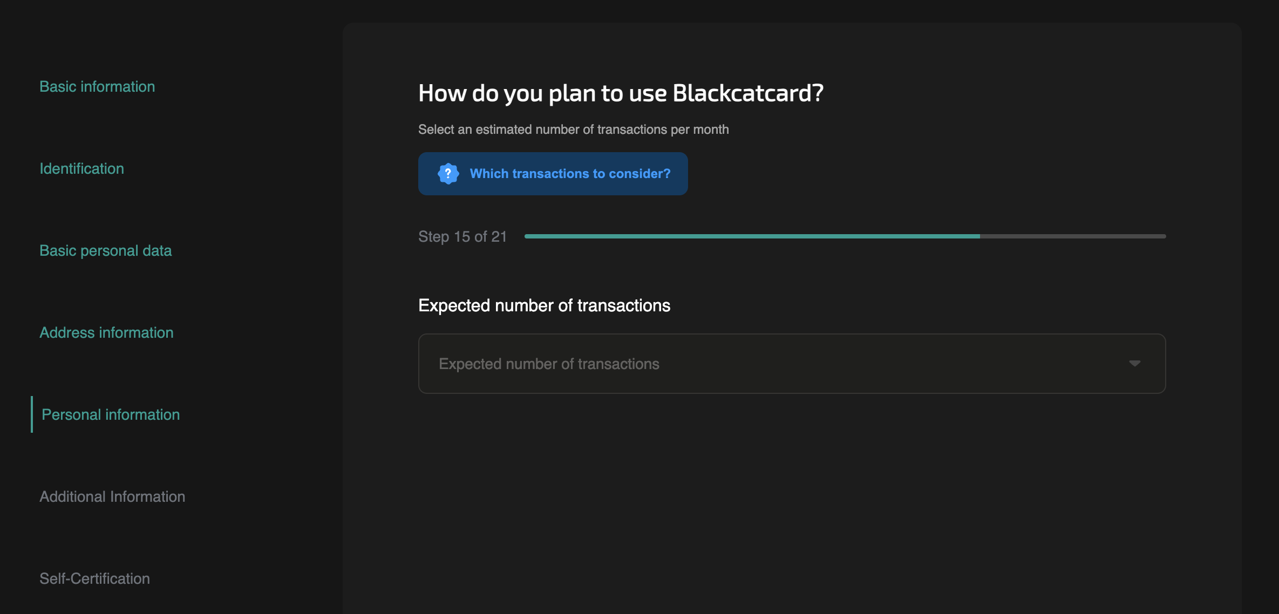Click the step progress bar
Screen dimensions: 1279x614
pos(845,236)
